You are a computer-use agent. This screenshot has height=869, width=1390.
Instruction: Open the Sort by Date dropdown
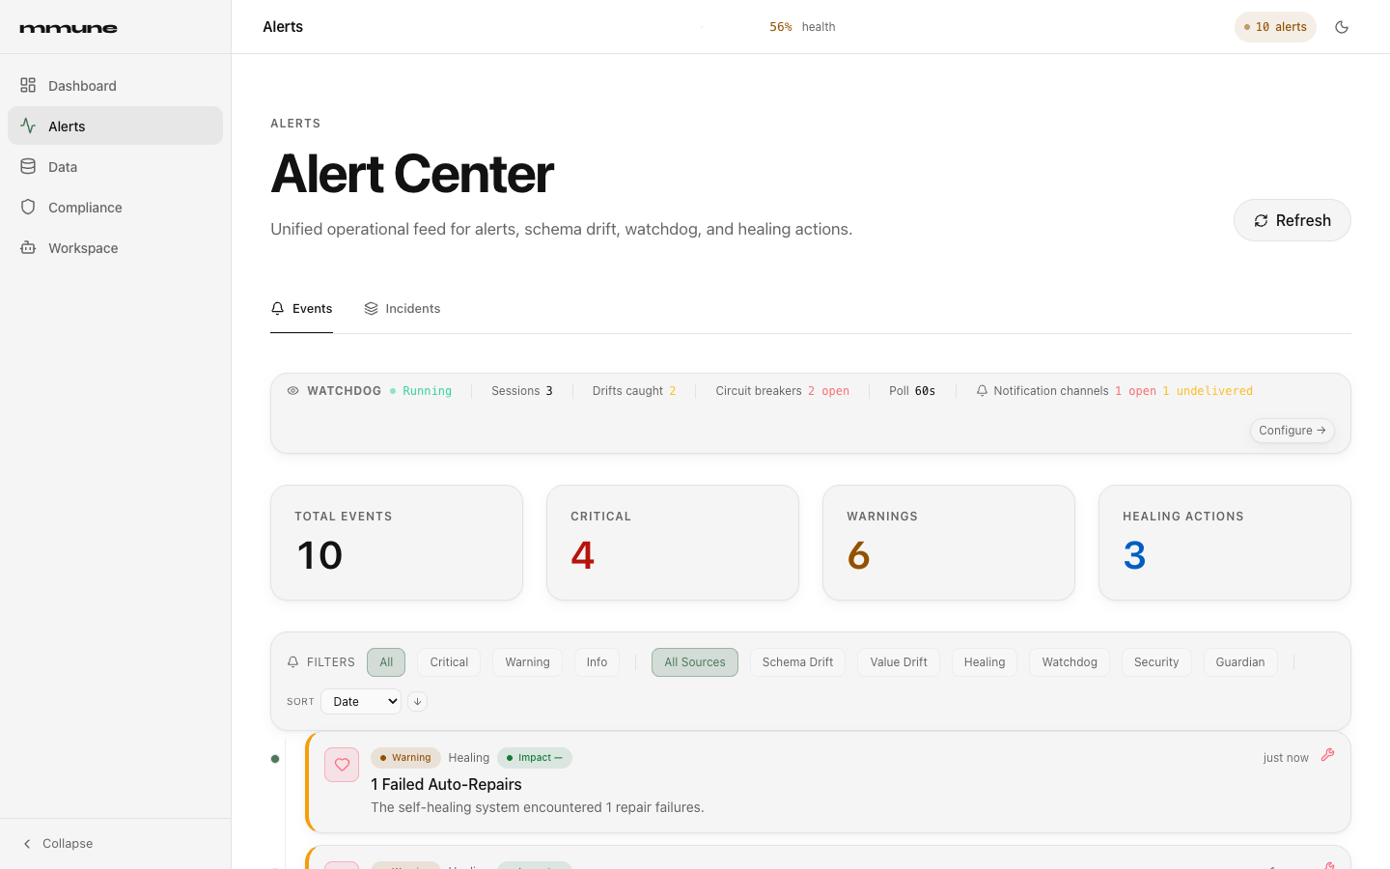coord(361,702)
